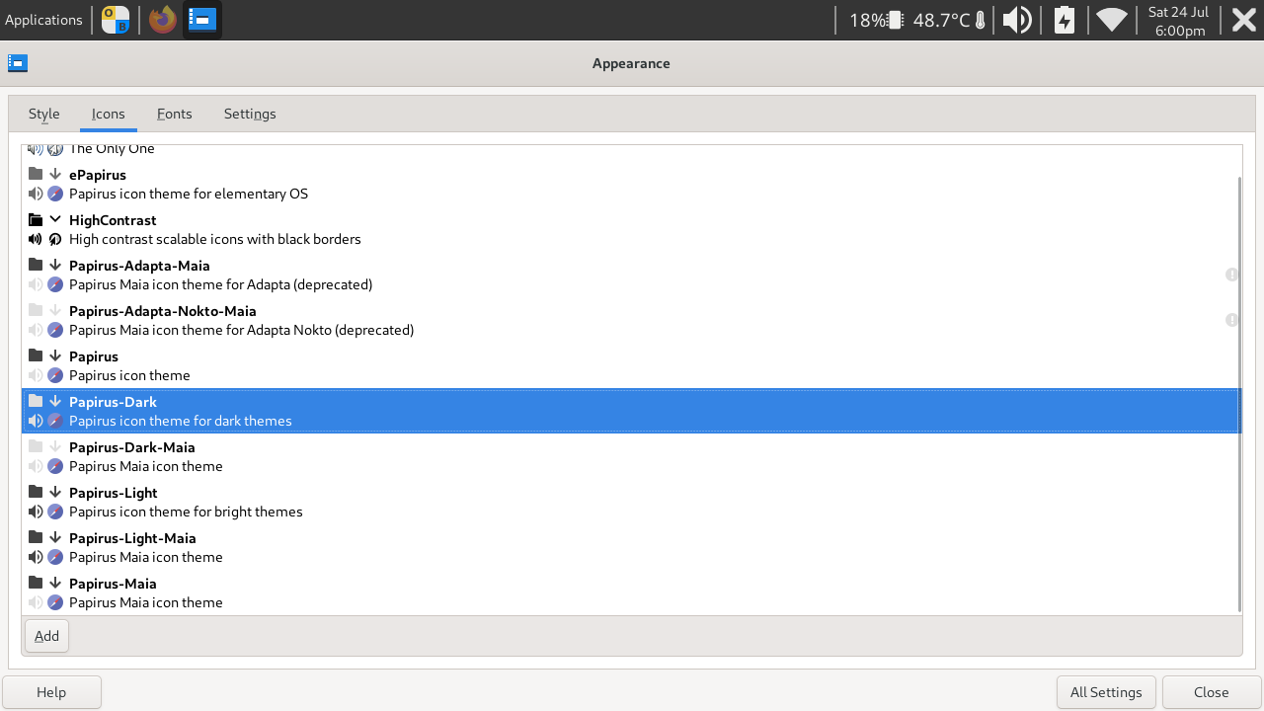Click the speaker preview icon of Papirus-Light-Maia
This screenshot has width=1264, height=711.
[x=36, y=557]
